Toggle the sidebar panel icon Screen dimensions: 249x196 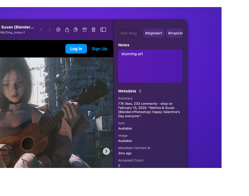103,30
